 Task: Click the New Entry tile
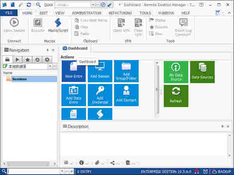pyautogui.click(x=73, y=71)
